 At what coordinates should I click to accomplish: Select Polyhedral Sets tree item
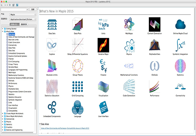pyautogui.click(x=14, y=89)
